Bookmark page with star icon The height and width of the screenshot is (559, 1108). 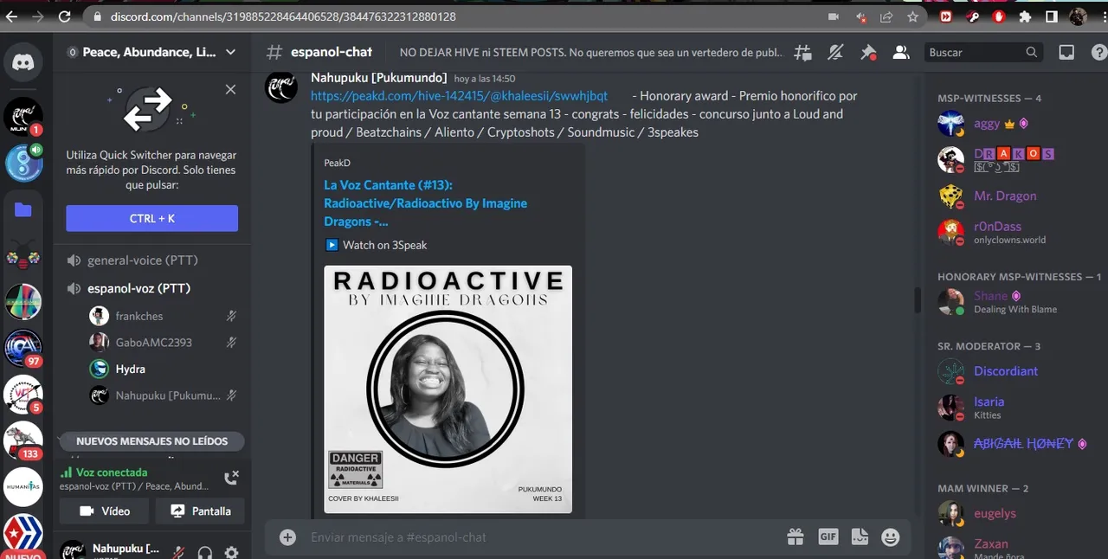(912, 16)
